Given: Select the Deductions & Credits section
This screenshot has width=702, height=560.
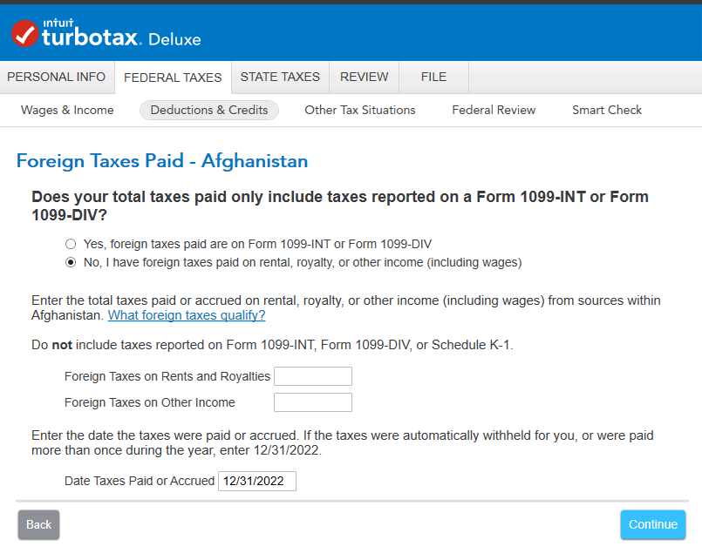Looking at the screenshot, I should [x=209, y=110].
